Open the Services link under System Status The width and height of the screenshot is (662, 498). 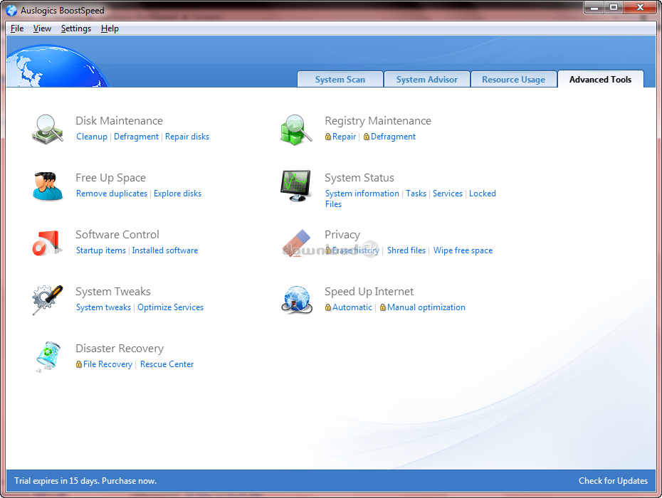pyautogui.click(x=448, y=194)
